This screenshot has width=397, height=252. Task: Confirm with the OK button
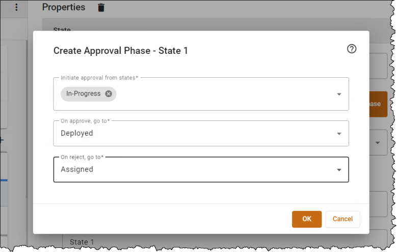coord(307,219)
